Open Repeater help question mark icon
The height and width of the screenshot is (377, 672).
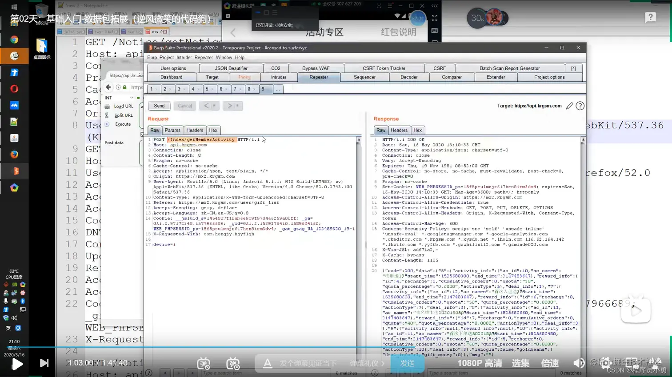(x=580, y=106)
